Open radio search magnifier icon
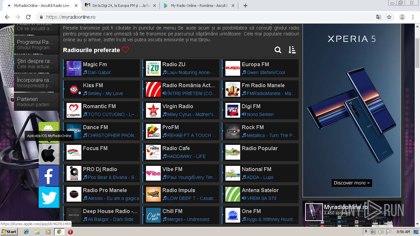The width and height of the screenshot is (420, 236). (x=278, y=50)
